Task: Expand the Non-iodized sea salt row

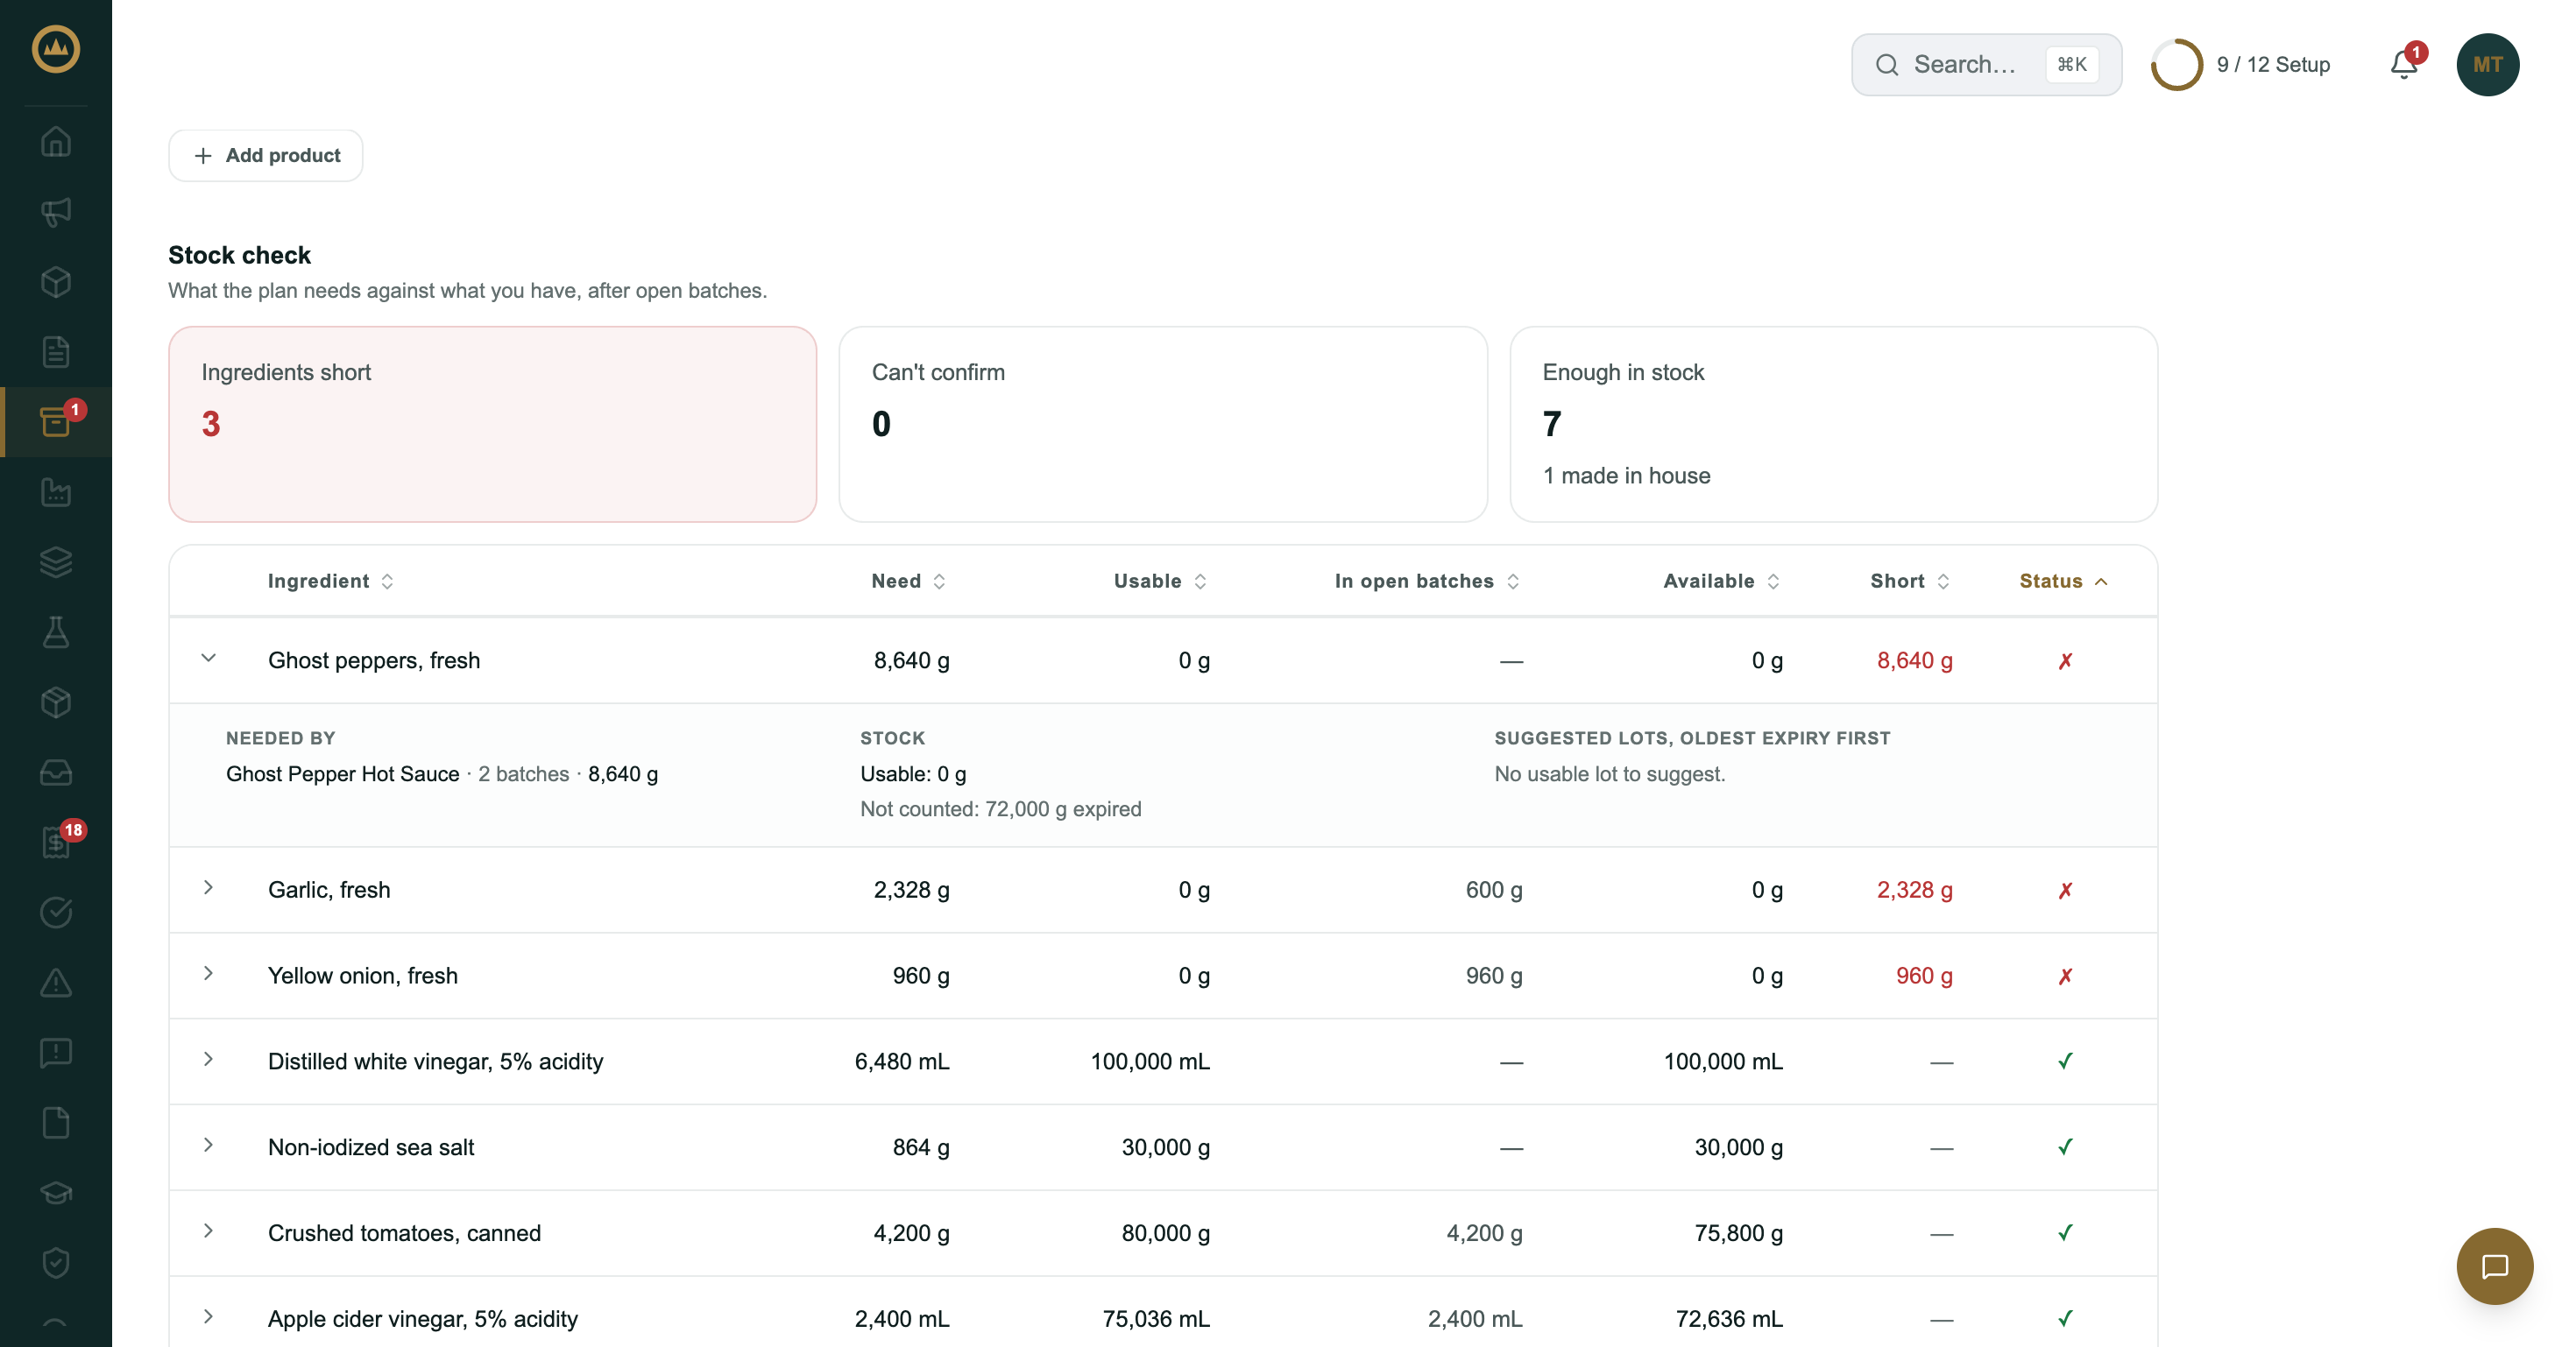Action: (208, 1146)
